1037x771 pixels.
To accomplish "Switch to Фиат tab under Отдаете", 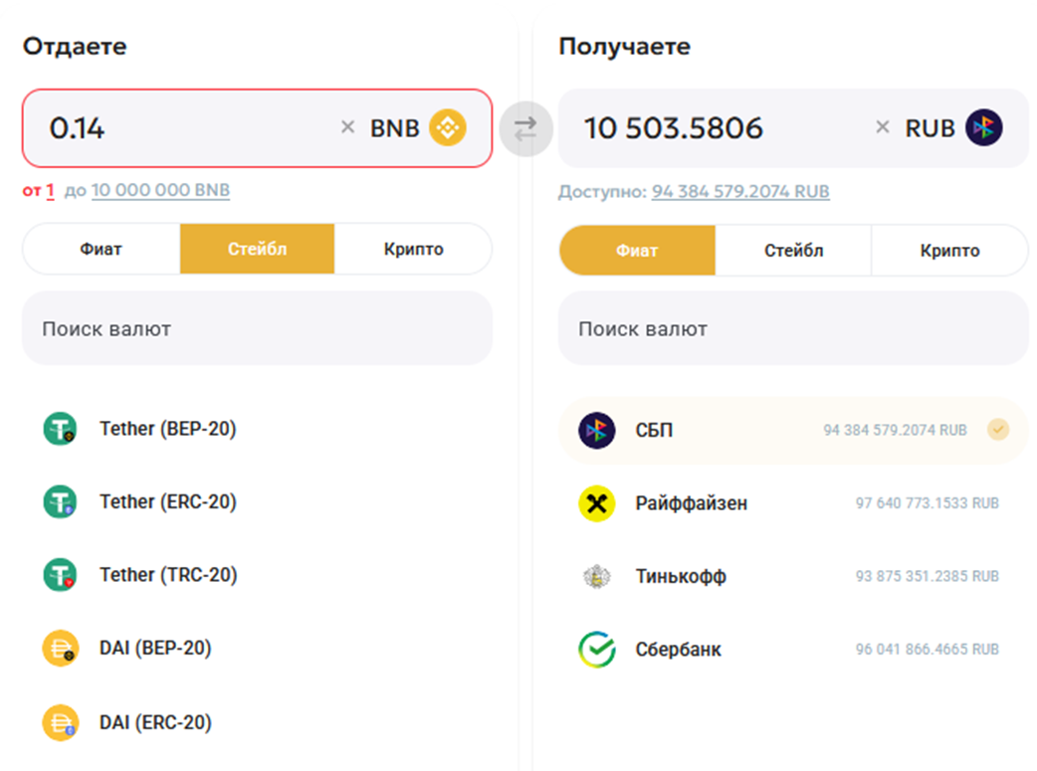I will [x=102, y=249].
